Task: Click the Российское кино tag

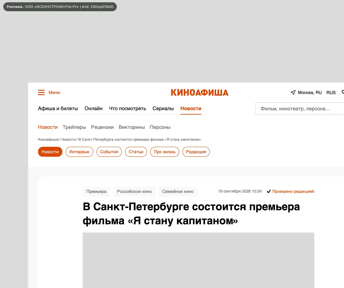Action: tap(134, 192)
